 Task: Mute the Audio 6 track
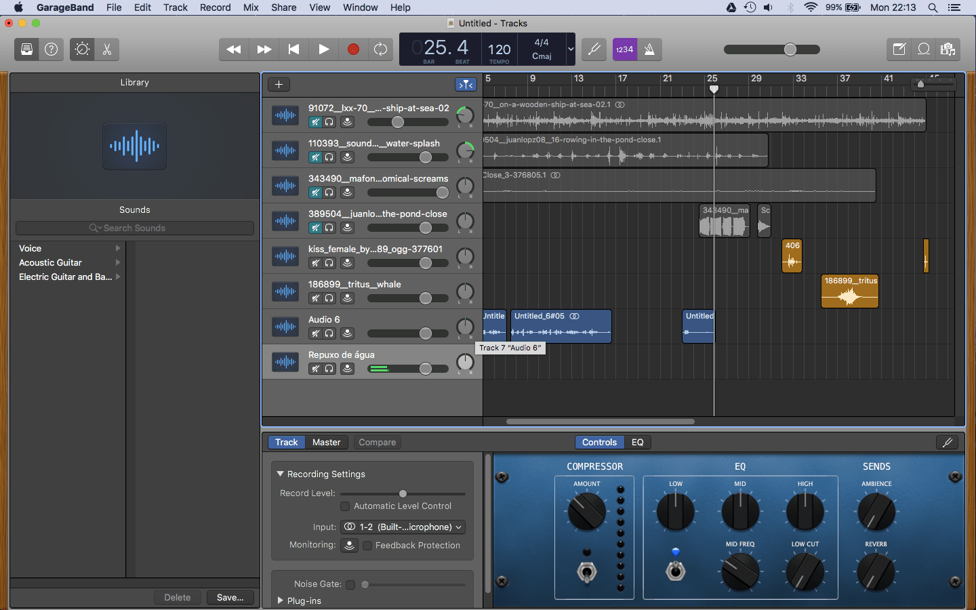[x=315, y=333]
